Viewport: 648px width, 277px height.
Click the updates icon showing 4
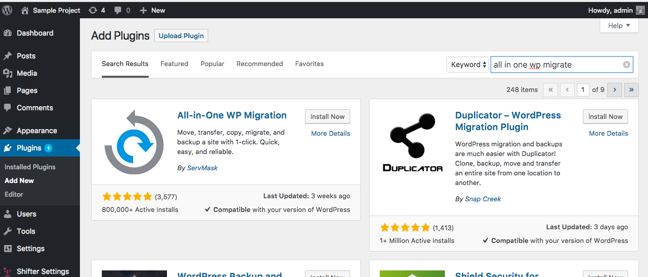[93, 10]
